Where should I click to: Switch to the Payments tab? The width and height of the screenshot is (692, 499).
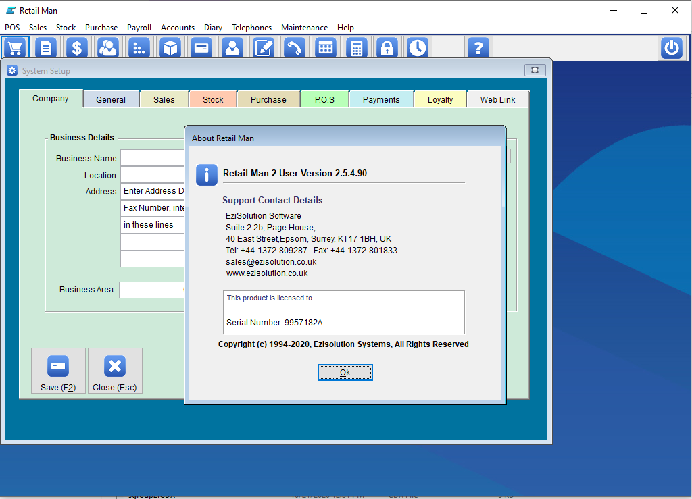(x=381, y=100)
